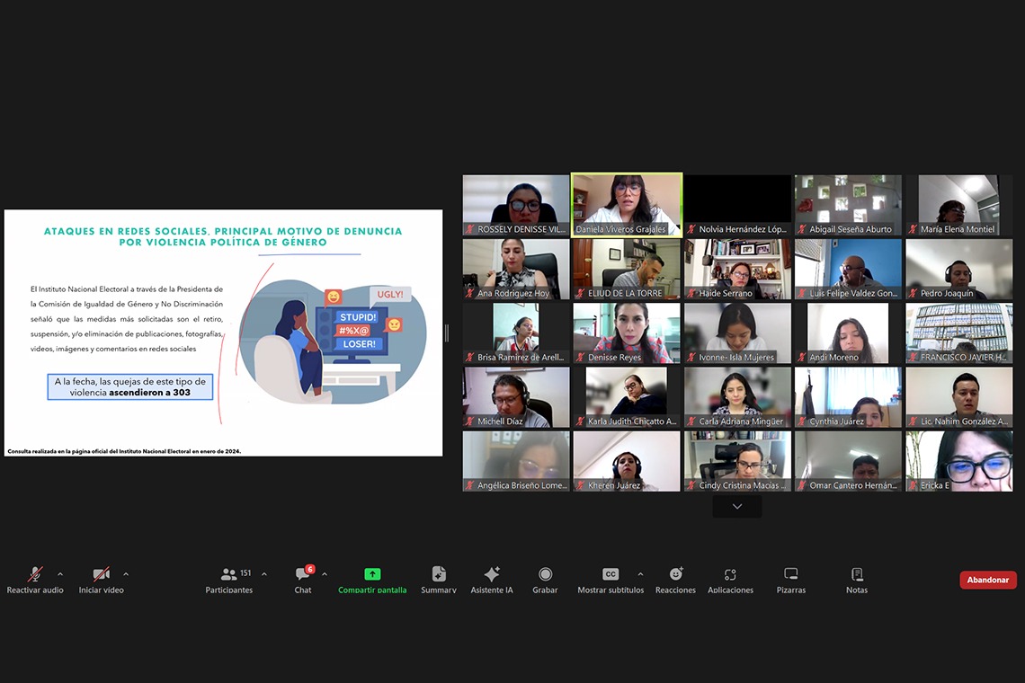Show more participants with gallery down chevron
This screenshot has height=683, width=1025.
[x=736, y=507]
